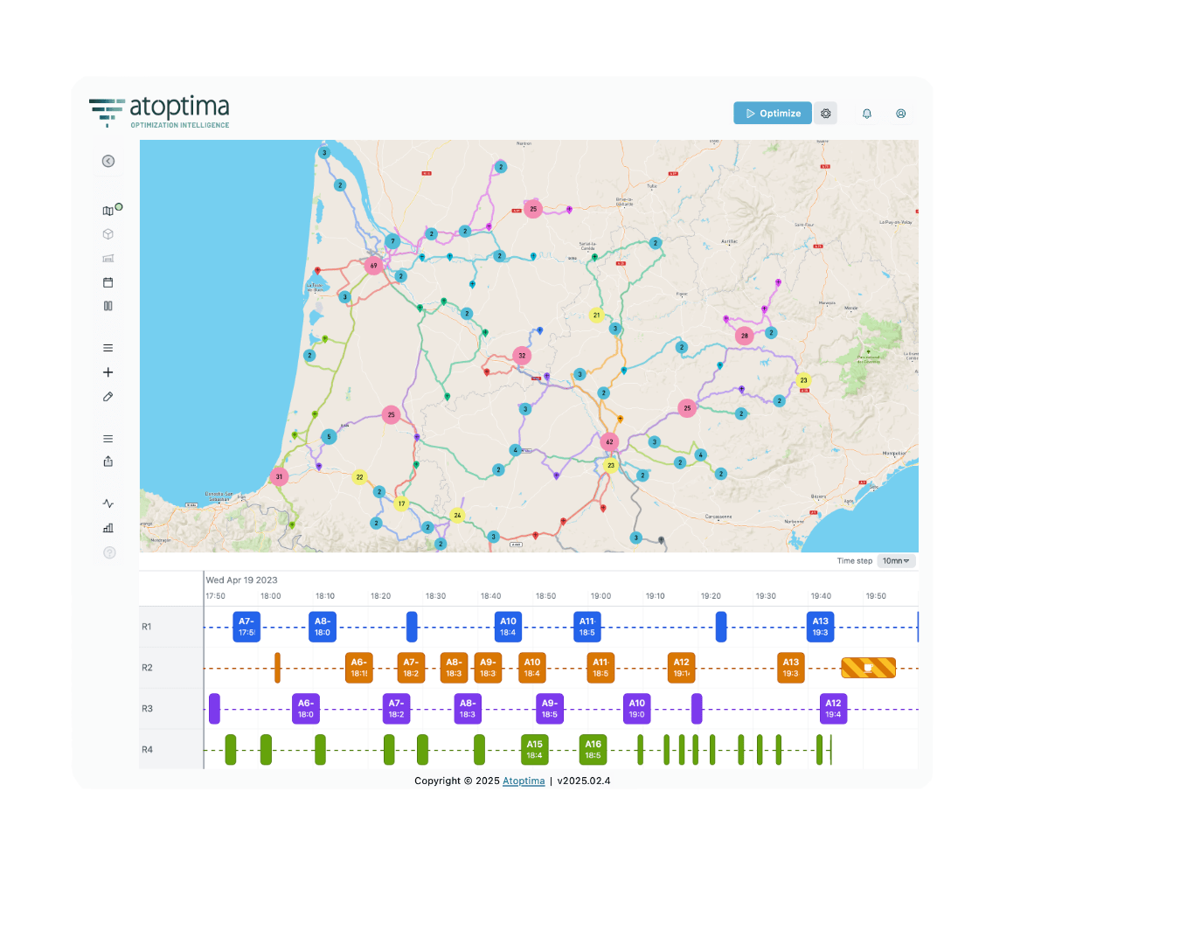Collapse the sidebar with the back arrow
The width and height of the screenshot is (1180, 944).
click(x=108, y=161)
